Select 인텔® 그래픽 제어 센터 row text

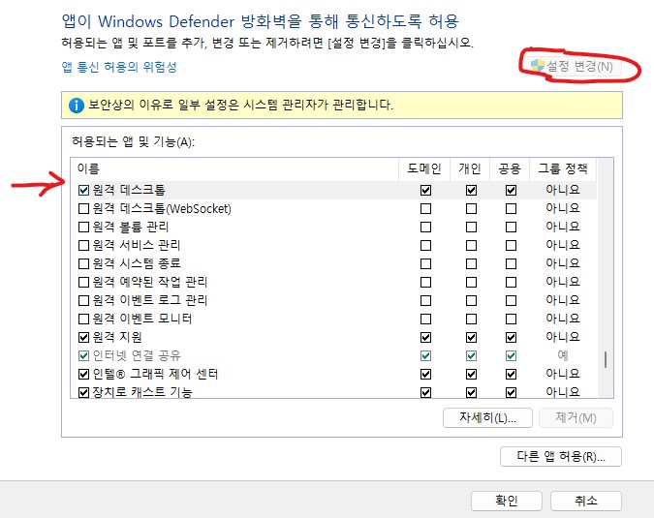coord(156,374)
